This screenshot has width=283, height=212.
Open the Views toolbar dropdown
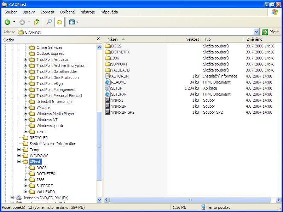[77, 22]
